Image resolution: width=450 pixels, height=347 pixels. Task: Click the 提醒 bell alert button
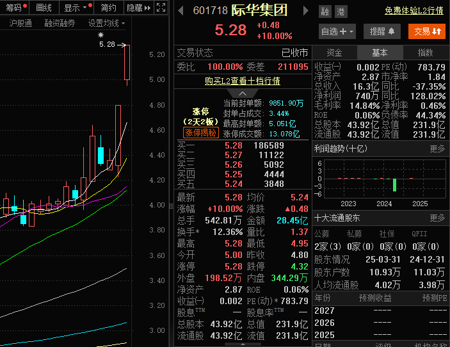tap(382, 31)
